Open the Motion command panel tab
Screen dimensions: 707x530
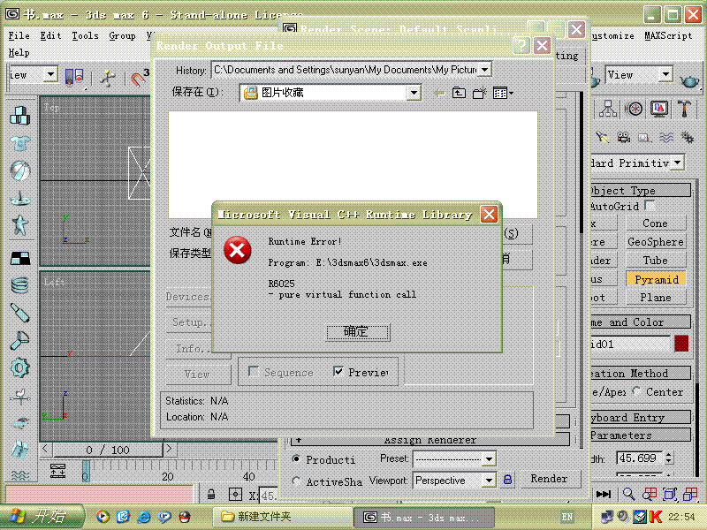tap(635, 109)
